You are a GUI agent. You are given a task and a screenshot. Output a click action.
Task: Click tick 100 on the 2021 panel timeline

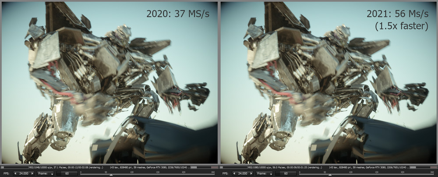pyautogui.click(x=350, y=173)
